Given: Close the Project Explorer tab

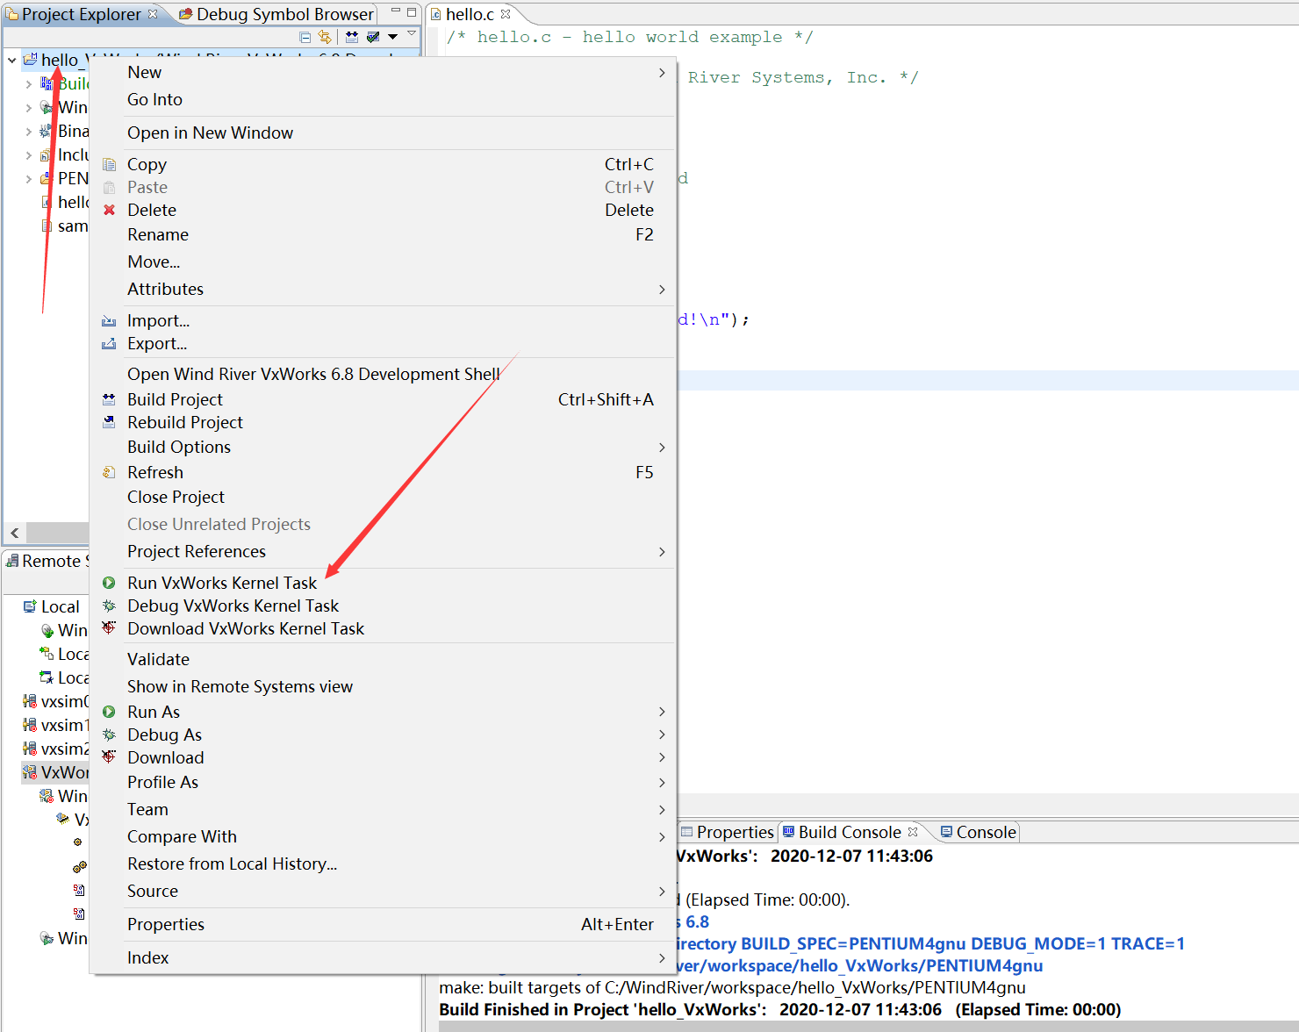Looking at the screenshot, I should [153, 14].
